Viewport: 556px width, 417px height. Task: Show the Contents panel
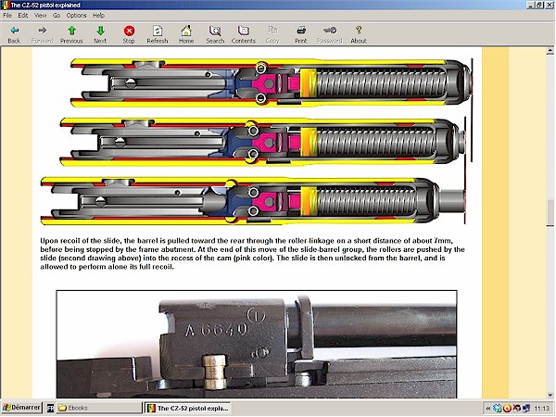tap(243, 34)
